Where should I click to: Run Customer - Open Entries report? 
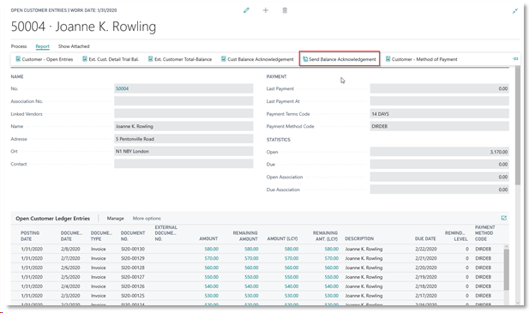tap(45, 59)
